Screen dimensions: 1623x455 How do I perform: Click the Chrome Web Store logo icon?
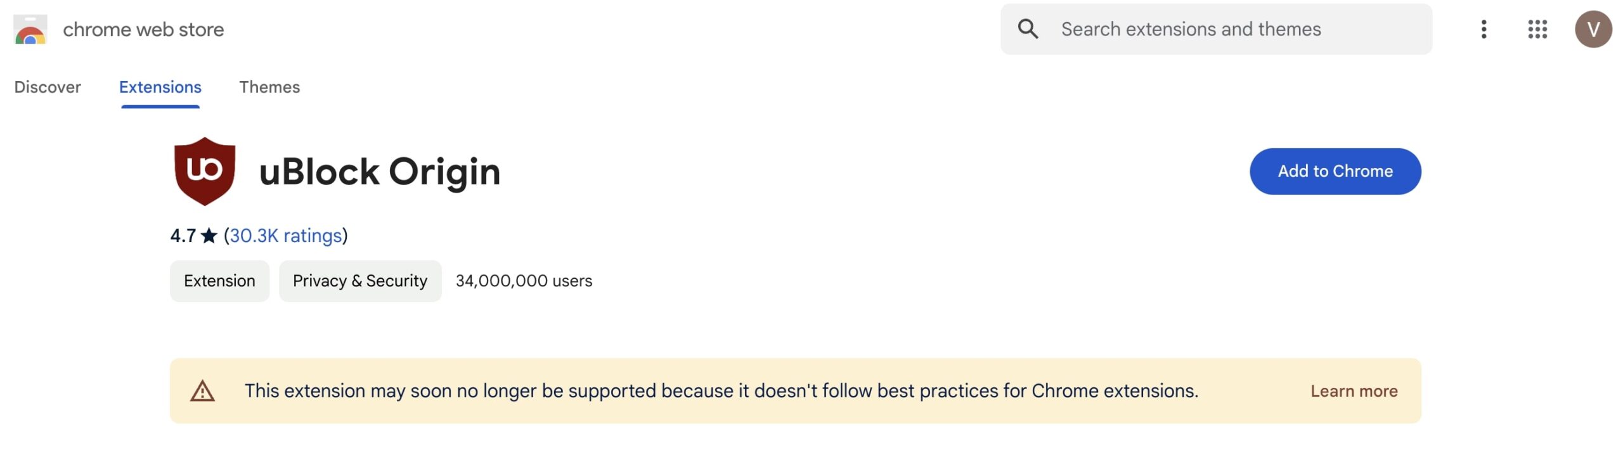(x=30, y=30)
